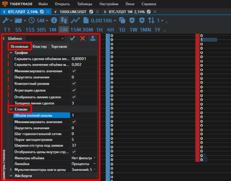Screen dimensions: 231x181
Task: Apply template with green checkmark
Action: tap(72, 38)
